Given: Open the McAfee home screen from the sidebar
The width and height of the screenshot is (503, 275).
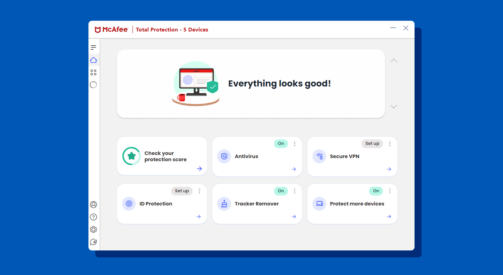Looking at the screenshot, I should tap(93, 60).
